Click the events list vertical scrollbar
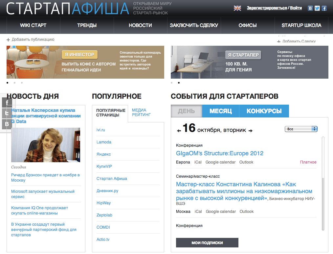Screen dimensions: 333x254 323,183
